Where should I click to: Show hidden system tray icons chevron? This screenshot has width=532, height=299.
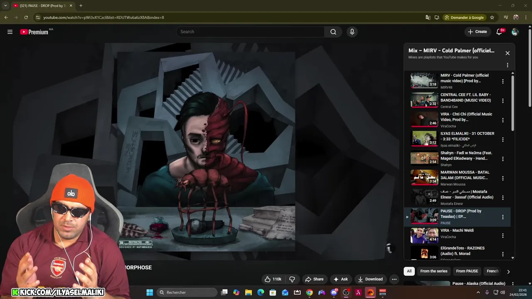pos(478,292)
